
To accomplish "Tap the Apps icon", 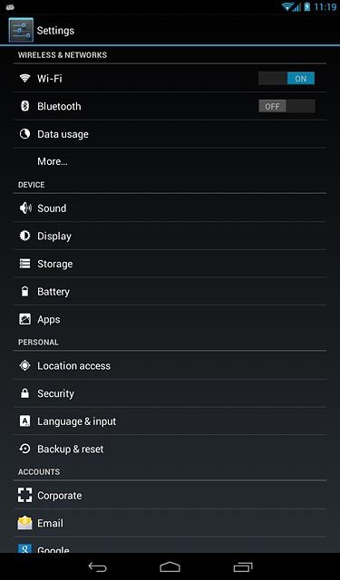I will 24,319.
